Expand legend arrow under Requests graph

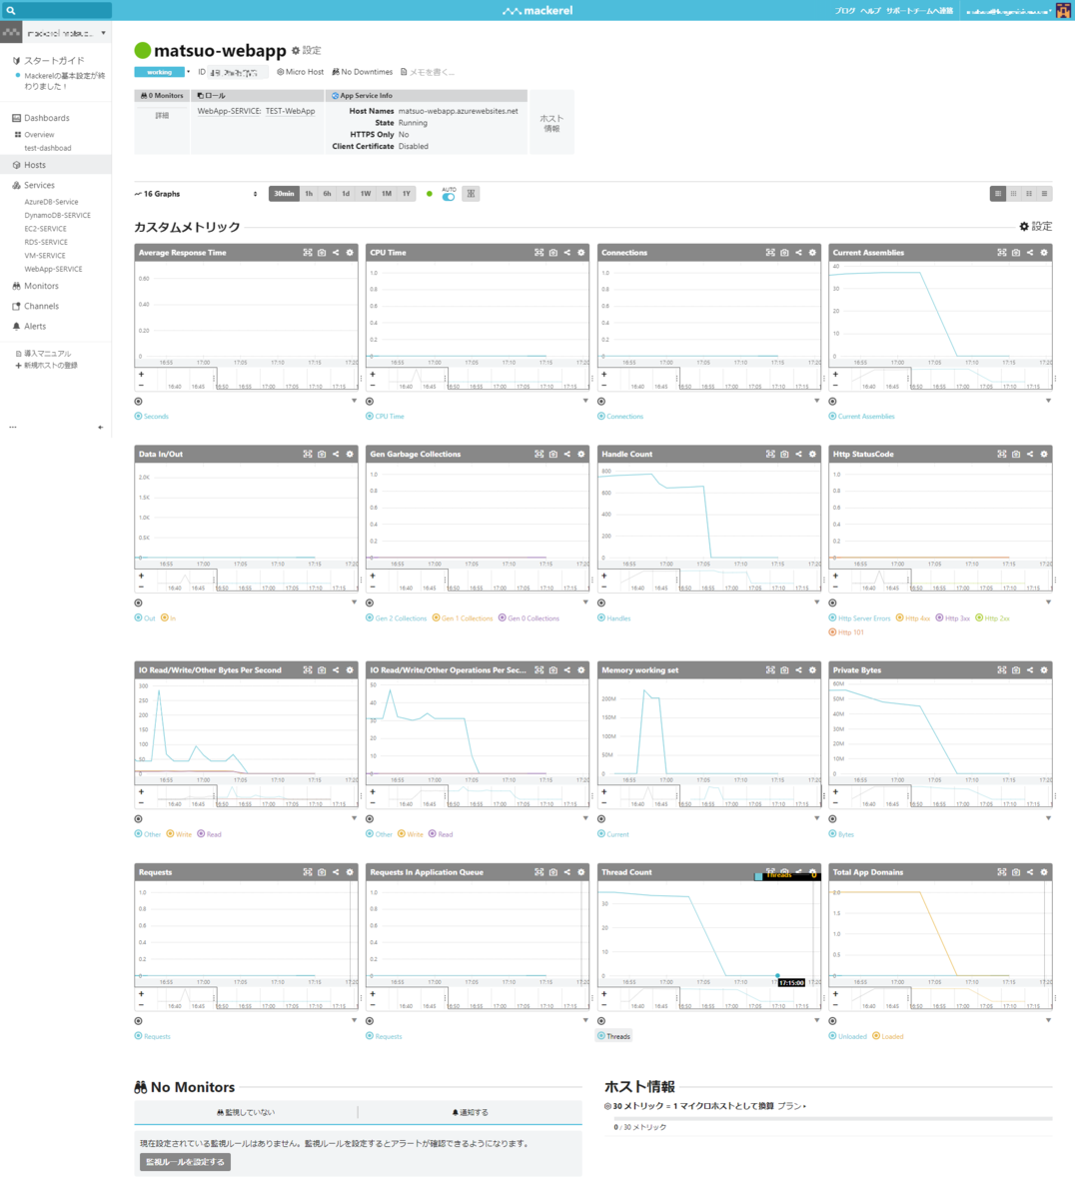(354, 1021)
